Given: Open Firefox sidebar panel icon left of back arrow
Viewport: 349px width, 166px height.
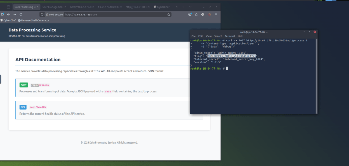Looking at the screenshot, I should (x=2, y=14).
